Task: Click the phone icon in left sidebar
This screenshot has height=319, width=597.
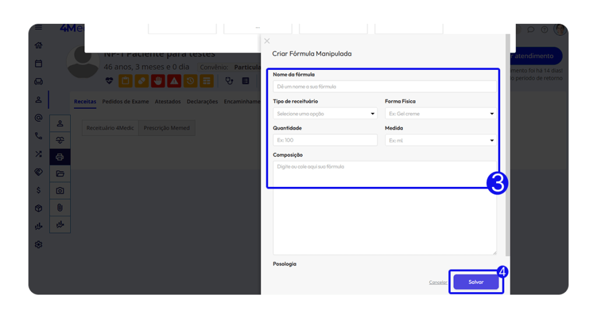Action: click(38, 136)
